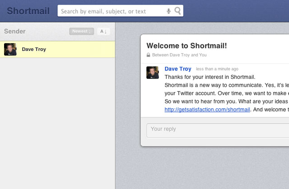The height and width of the screenshot is (189, 289).
Task: Click the Between Dave Troy and You text
Action: click(179, 55)
